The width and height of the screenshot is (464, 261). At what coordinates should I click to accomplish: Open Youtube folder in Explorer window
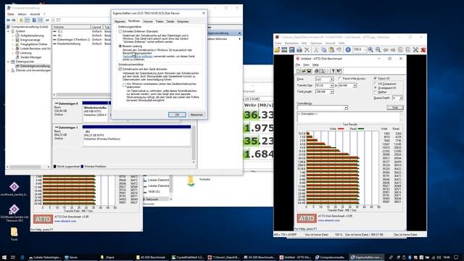point(204,179)
